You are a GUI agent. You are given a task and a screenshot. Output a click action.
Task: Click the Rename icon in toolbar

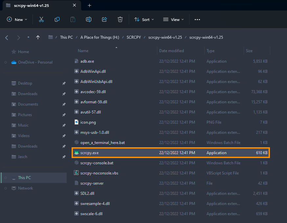click(89, 19)
